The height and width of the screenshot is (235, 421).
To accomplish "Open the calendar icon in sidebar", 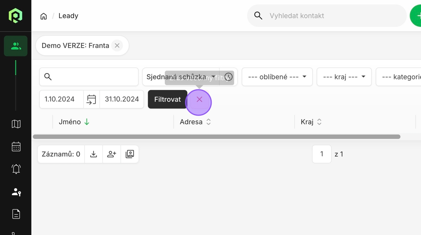I will (x=16, y=146).
